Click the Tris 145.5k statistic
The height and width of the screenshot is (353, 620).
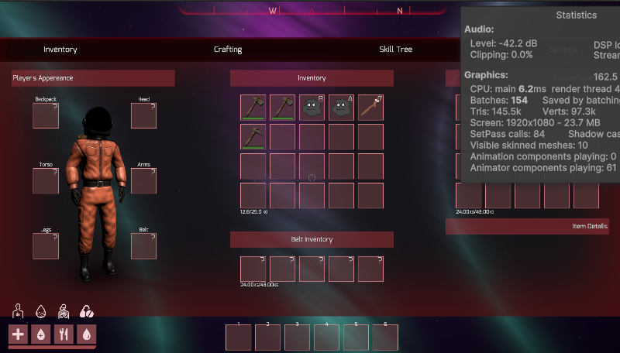tap(495, 111)
